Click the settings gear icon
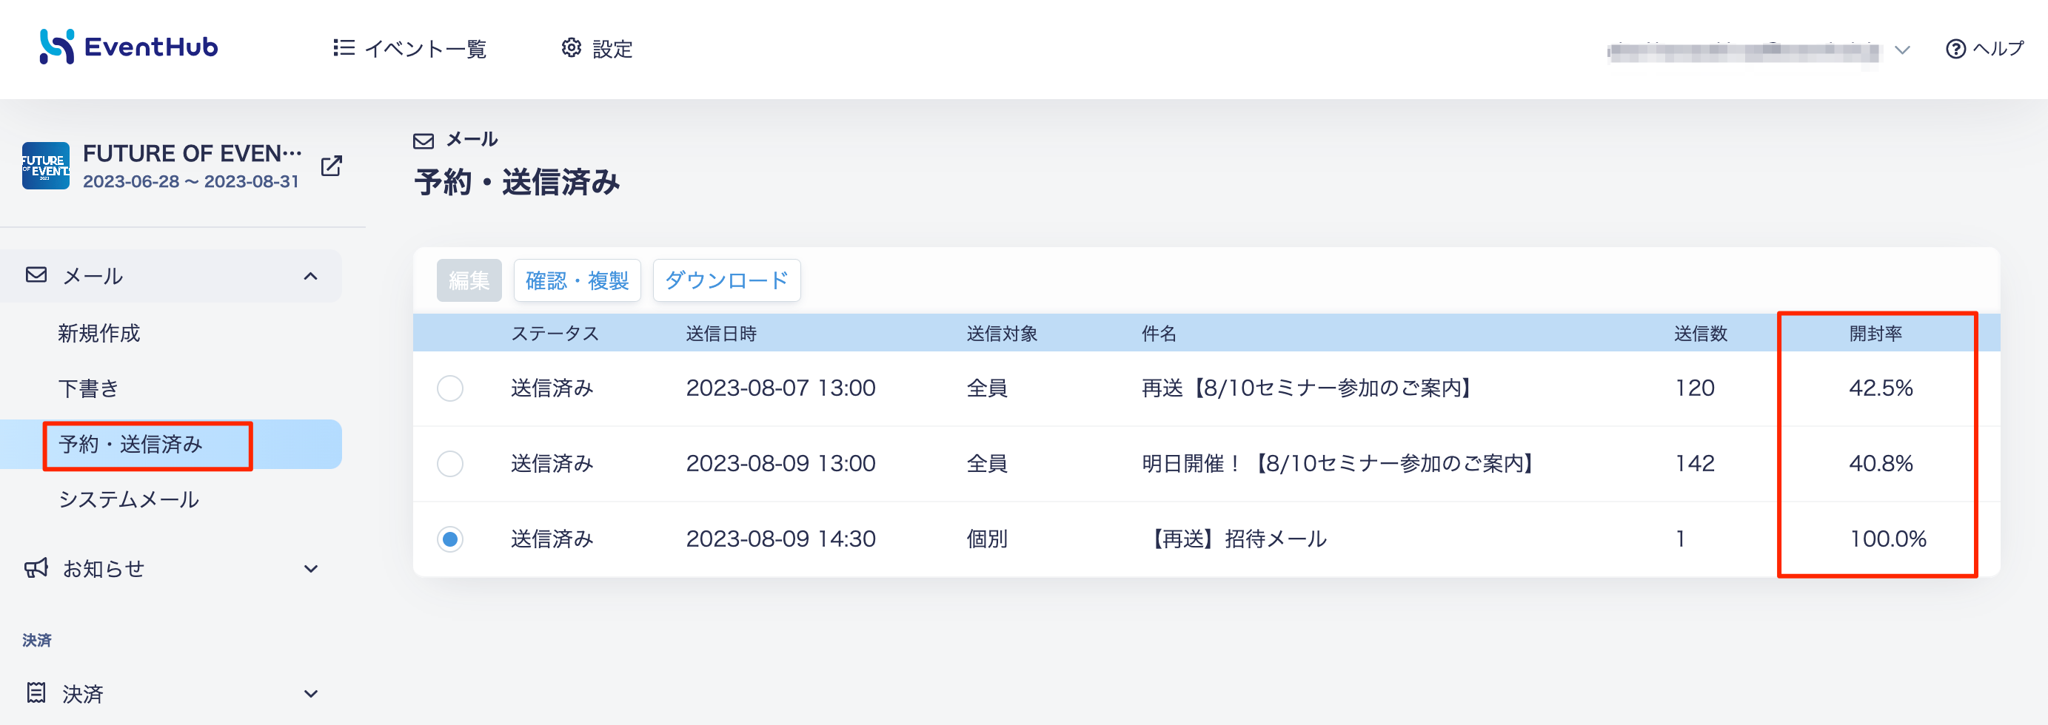This screenshot has width=2048, height=725. pos(571,48)
